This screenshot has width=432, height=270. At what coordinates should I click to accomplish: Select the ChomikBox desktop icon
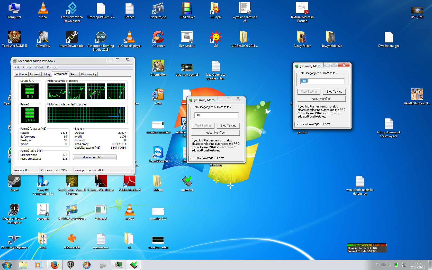(x=158, y=68)
